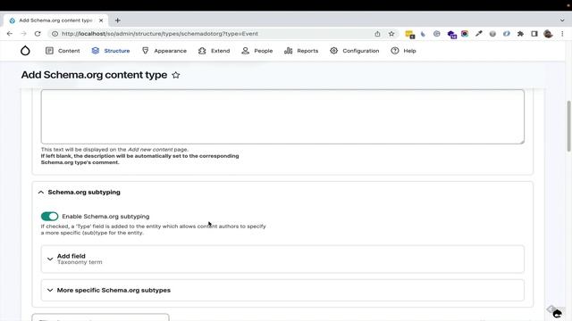The width and height of the screenshot is (572, 321).
Task: Open the Structure admin menu
Action: [111, 51]
